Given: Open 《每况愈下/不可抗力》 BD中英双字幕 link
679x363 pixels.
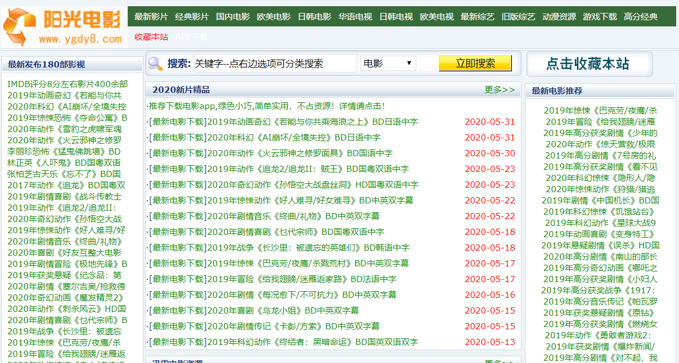Looking at the screenshot, I should tap(302, 294).
